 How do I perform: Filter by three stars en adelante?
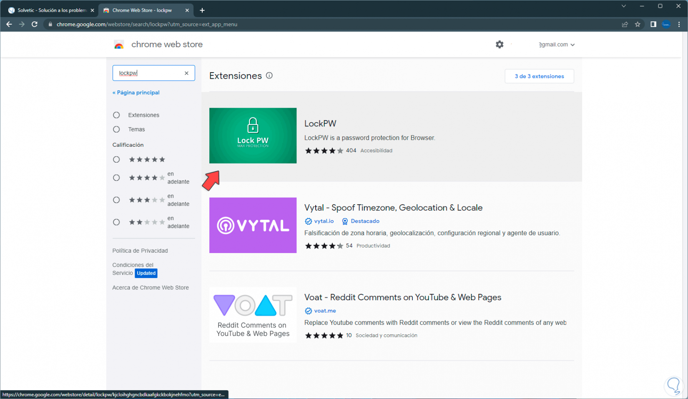coord(116,200)
